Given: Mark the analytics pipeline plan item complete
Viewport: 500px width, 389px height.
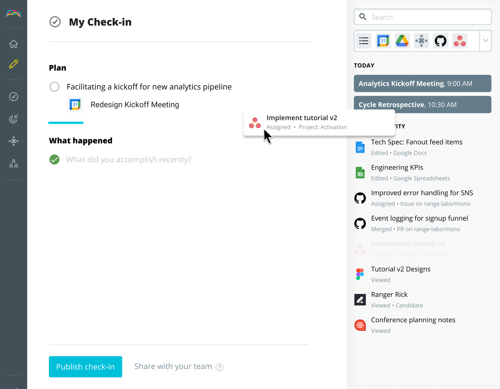Looking at the screenshot, I should (x=54, y=87).
